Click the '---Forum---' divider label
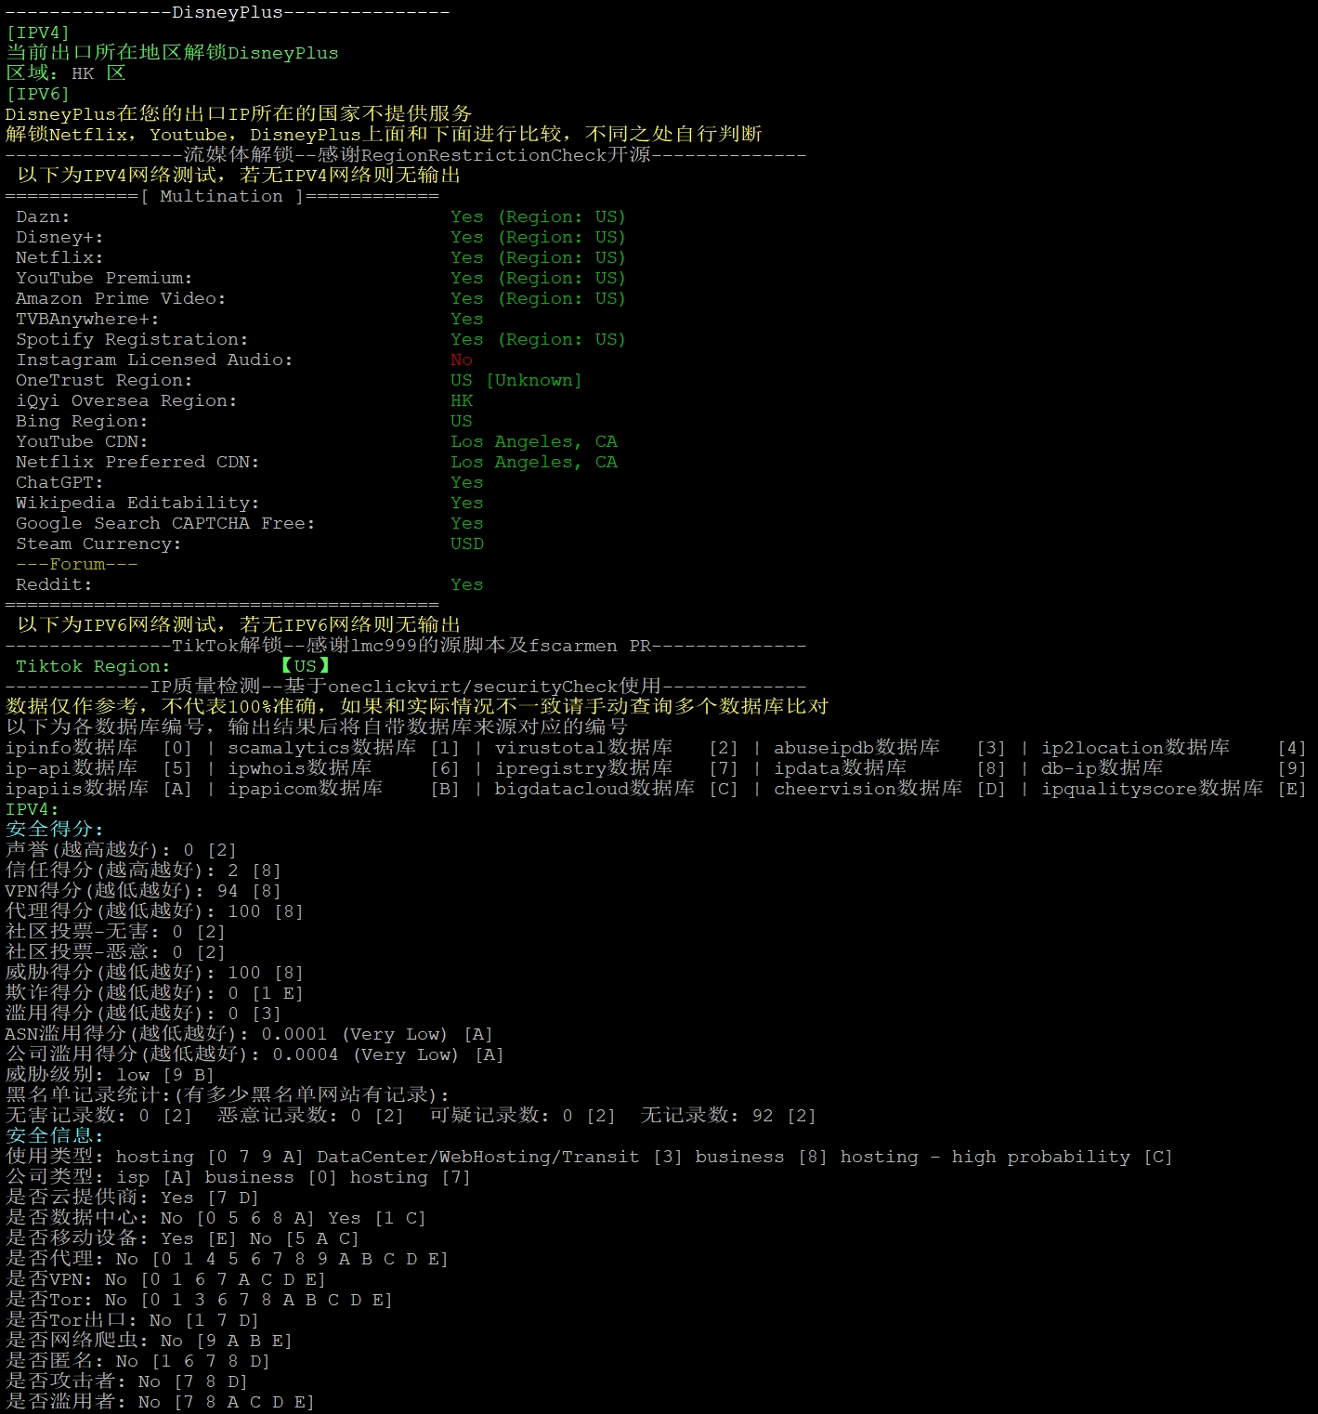 (76, 564)
